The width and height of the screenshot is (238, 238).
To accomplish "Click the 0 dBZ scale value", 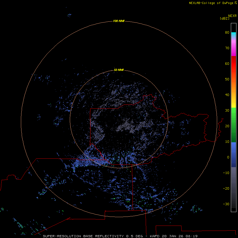I will coord(228,157).
